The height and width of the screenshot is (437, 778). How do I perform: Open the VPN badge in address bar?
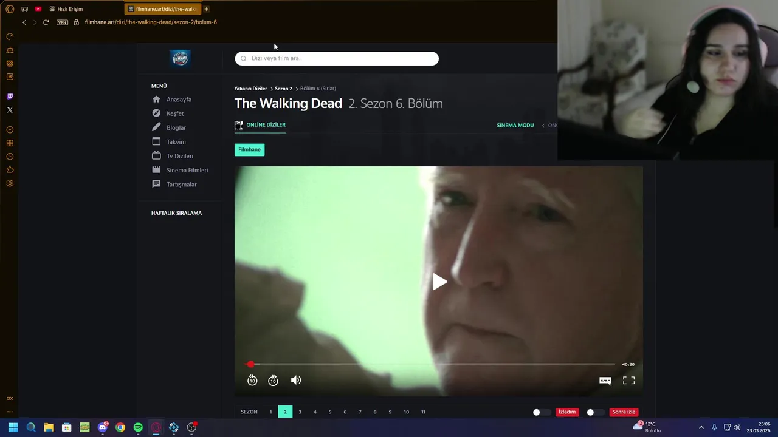(x=62, y=22)
